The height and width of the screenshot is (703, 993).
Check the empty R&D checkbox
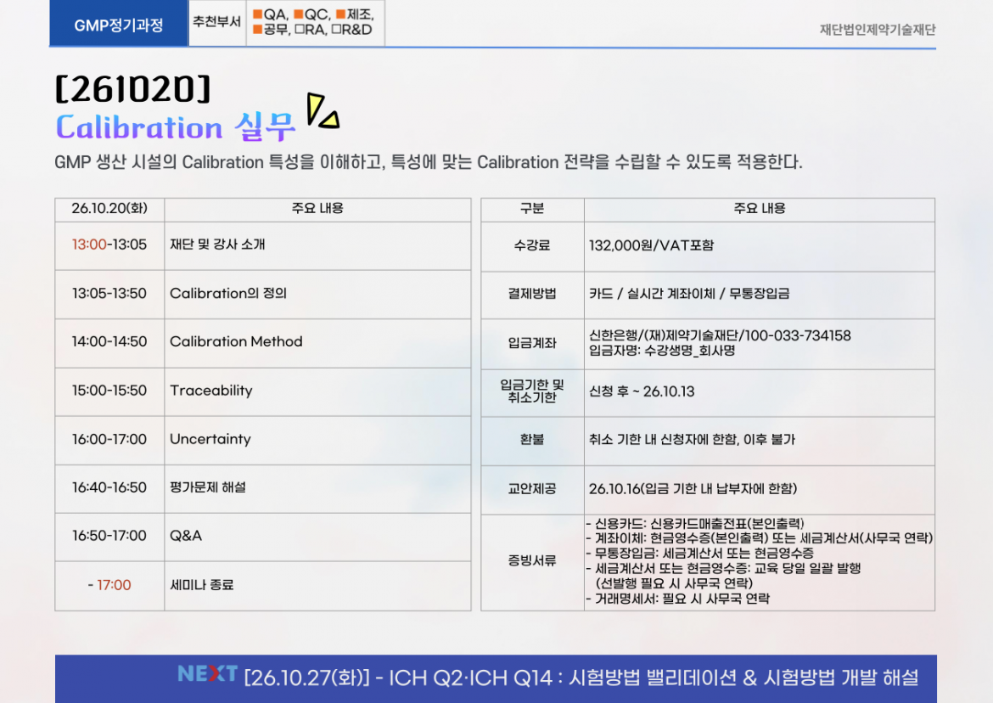336,30
